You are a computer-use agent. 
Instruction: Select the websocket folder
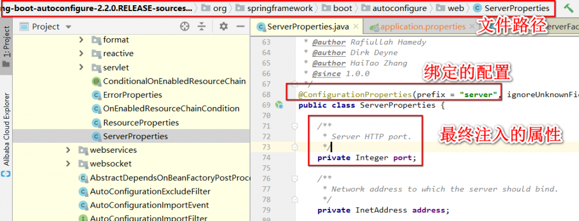pyautogui.click(x=105, y=164)
